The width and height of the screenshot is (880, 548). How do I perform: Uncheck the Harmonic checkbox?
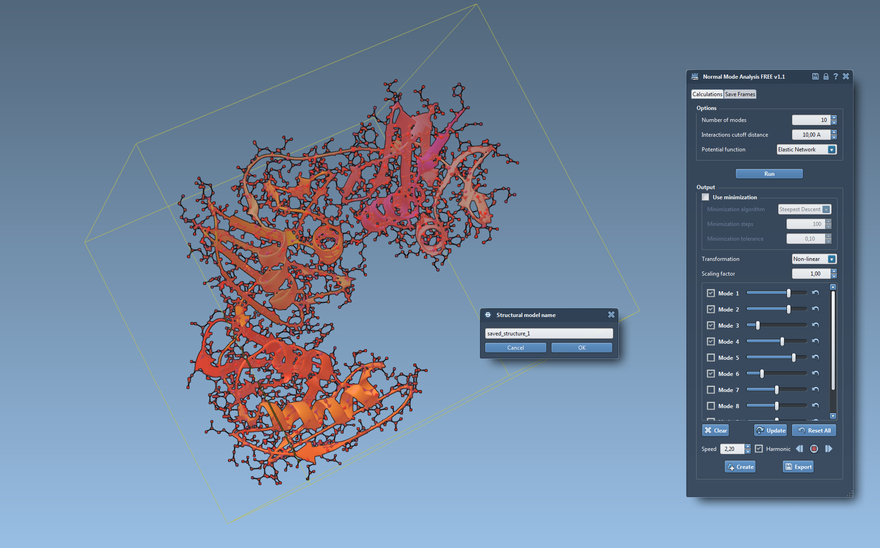click(759, 449)
